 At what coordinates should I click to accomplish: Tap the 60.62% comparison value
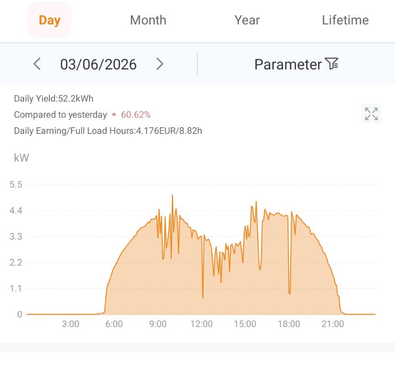pyautogui.click(x=136, y=115)
